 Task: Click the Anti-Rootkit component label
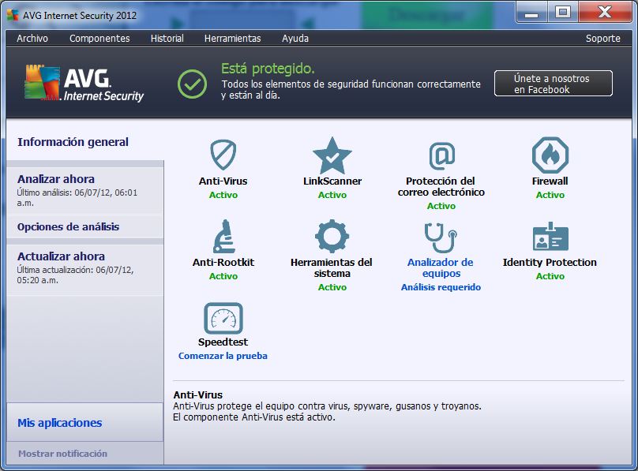pyautogui.click(x=223, y=263)
